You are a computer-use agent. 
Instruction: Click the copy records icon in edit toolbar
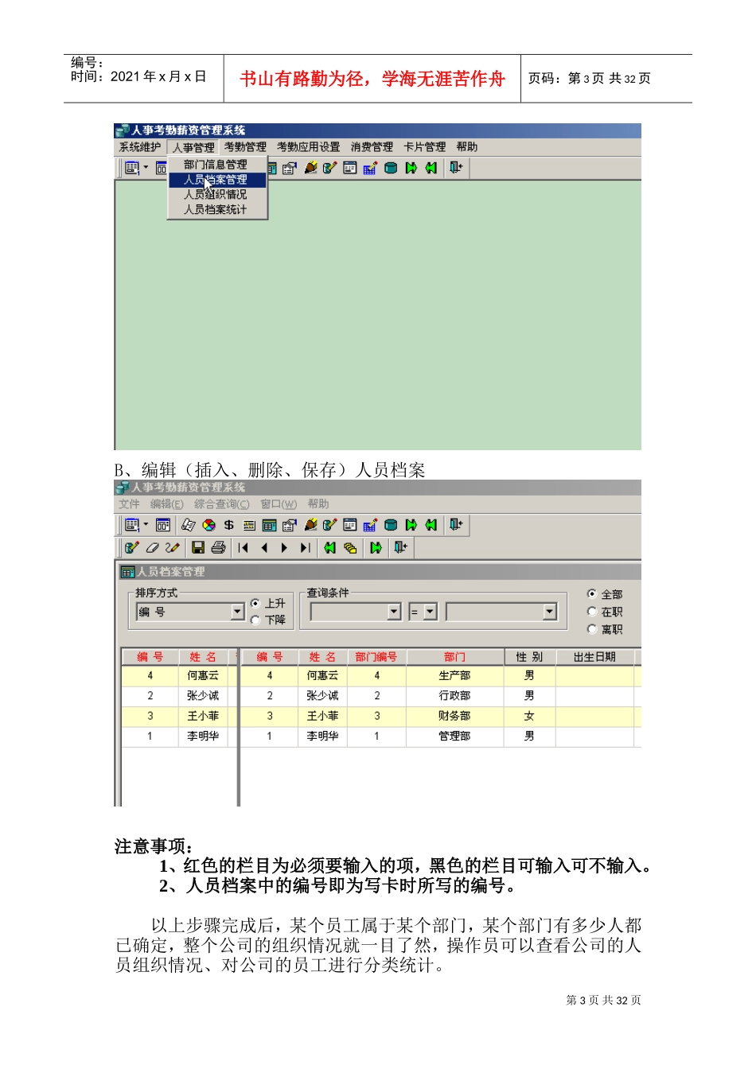point(349,547)
